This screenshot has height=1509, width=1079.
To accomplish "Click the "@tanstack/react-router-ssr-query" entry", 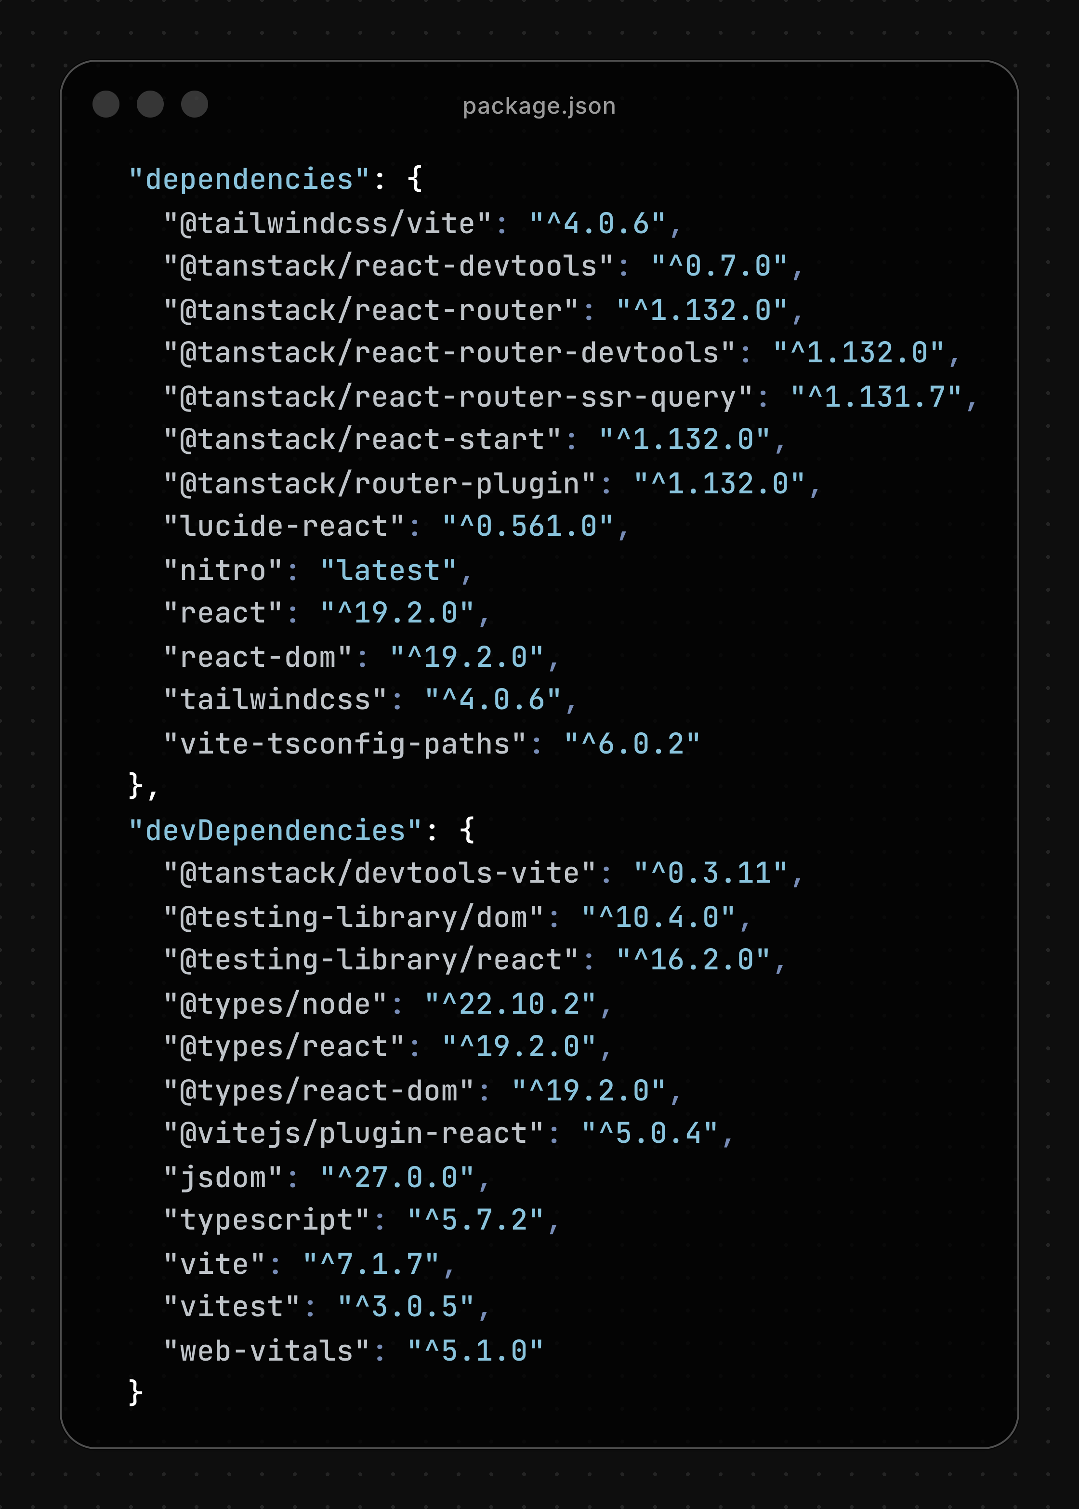I will (459, 397).
